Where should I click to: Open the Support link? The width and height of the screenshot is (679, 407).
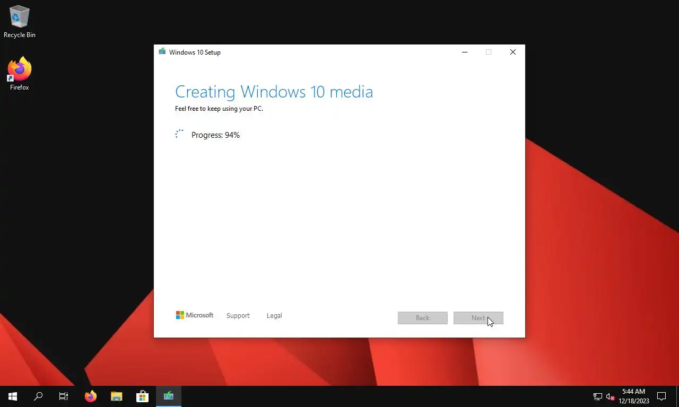238,315
